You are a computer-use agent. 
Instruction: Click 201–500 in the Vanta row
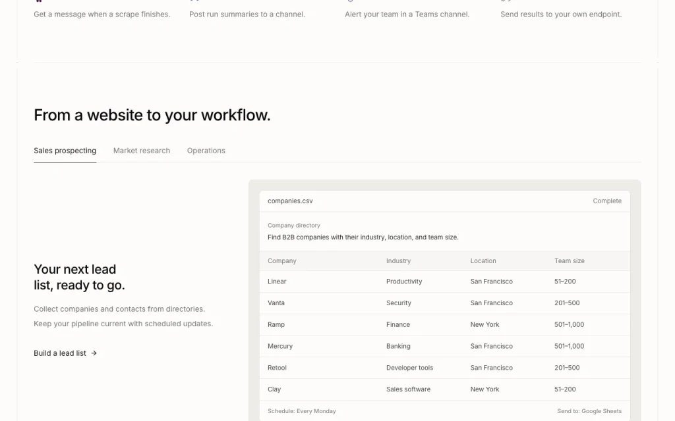(x=567, y=303)
